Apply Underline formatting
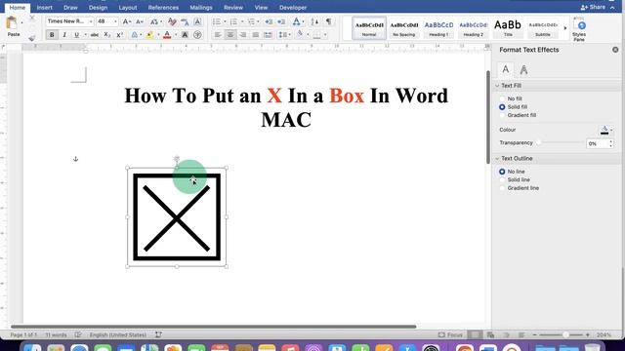The height and width of the screenshot is (351, 625). click(76, 35)
